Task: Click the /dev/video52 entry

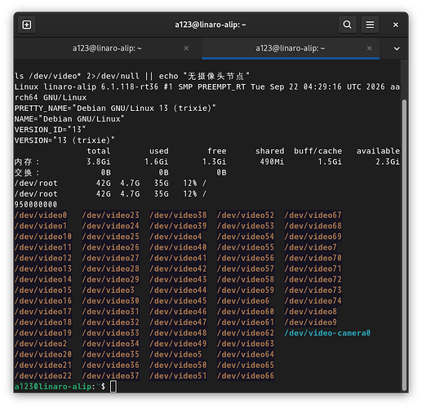Action: click(x=246, y=215)
